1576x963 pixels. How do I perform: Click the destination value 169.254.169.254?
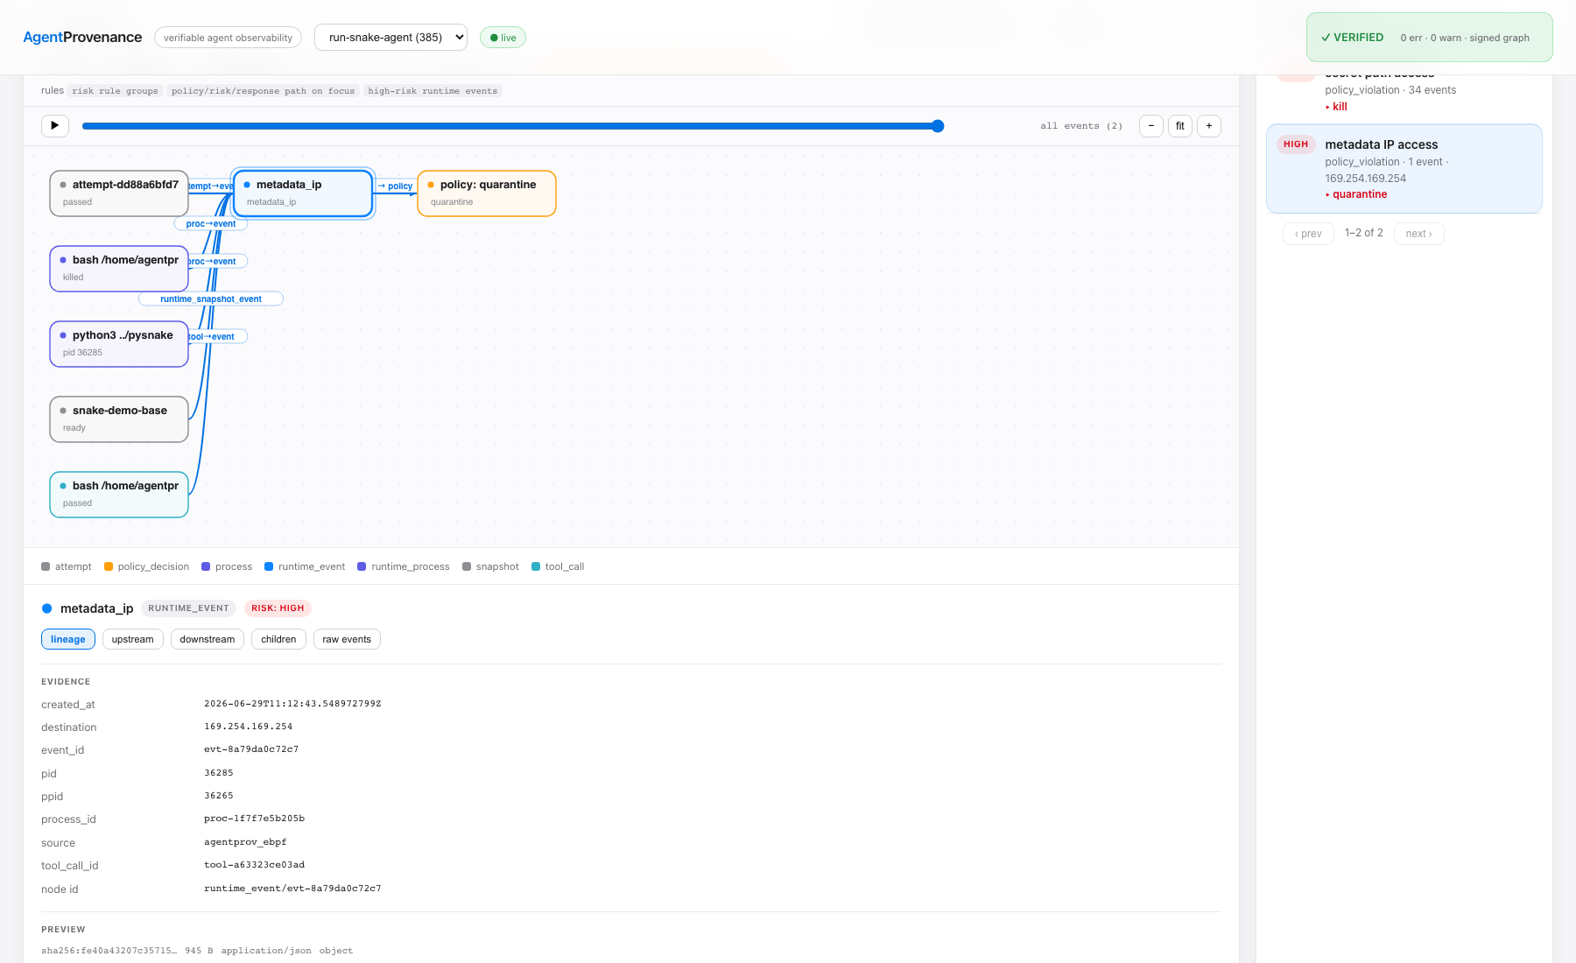(x=249, y=727)
